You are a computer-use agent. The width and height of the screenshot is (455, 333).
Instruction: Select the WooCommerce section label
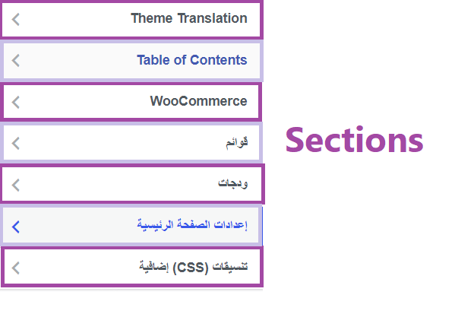point(198,101)
